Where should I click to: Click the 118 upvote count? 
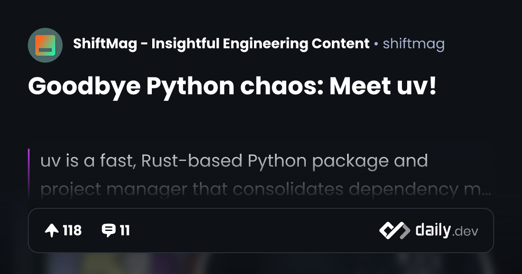72,231
